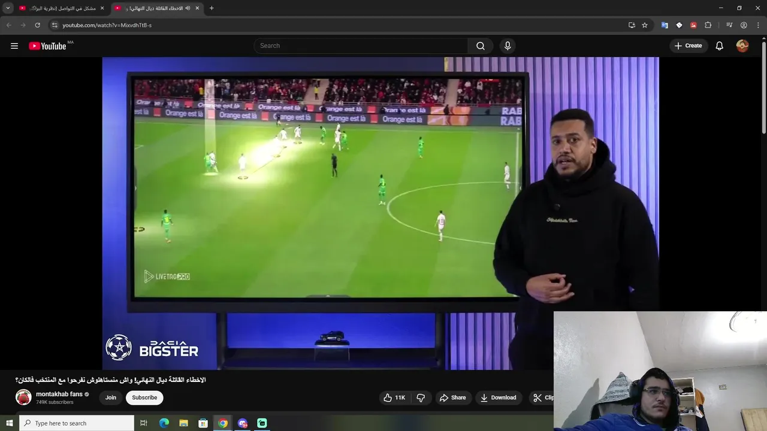
Task: Join montakhab fans membership
Action: pyautogui.click(x=111, y=397)
